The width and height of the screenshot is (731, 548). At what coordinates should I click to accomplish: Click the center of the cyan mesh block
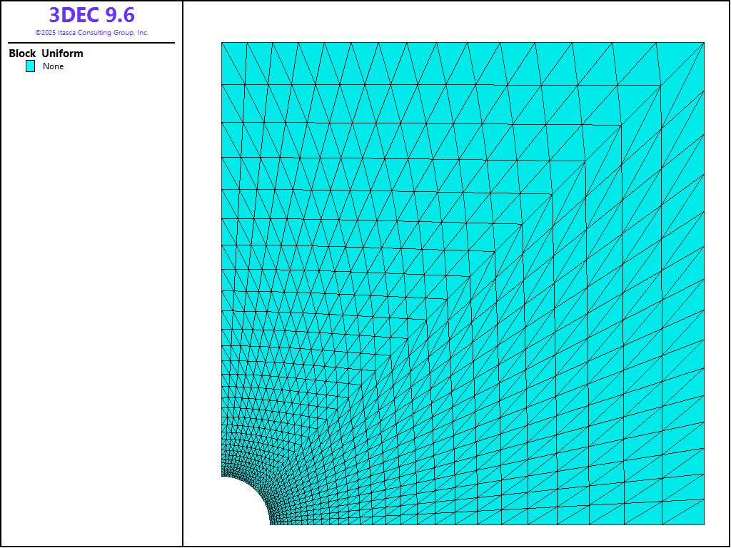coord(463,283)
